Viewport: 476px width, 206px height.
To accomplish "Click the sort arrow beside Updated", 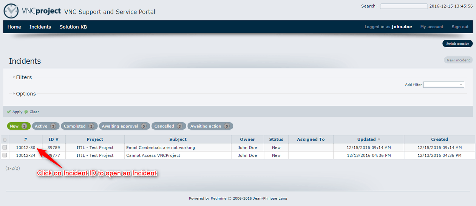I will (379, 140).
